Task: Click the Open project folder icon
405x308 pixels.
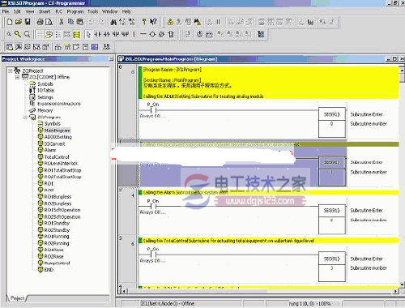Action: tap(19, 22)
